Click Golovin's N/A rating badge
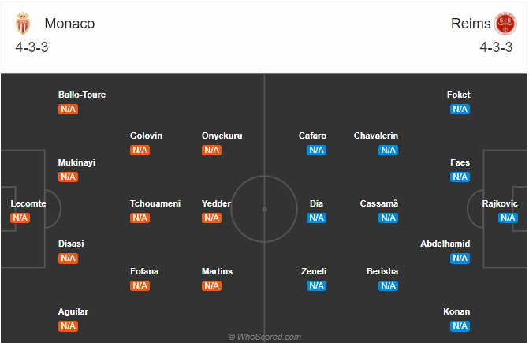 [140, 150]
